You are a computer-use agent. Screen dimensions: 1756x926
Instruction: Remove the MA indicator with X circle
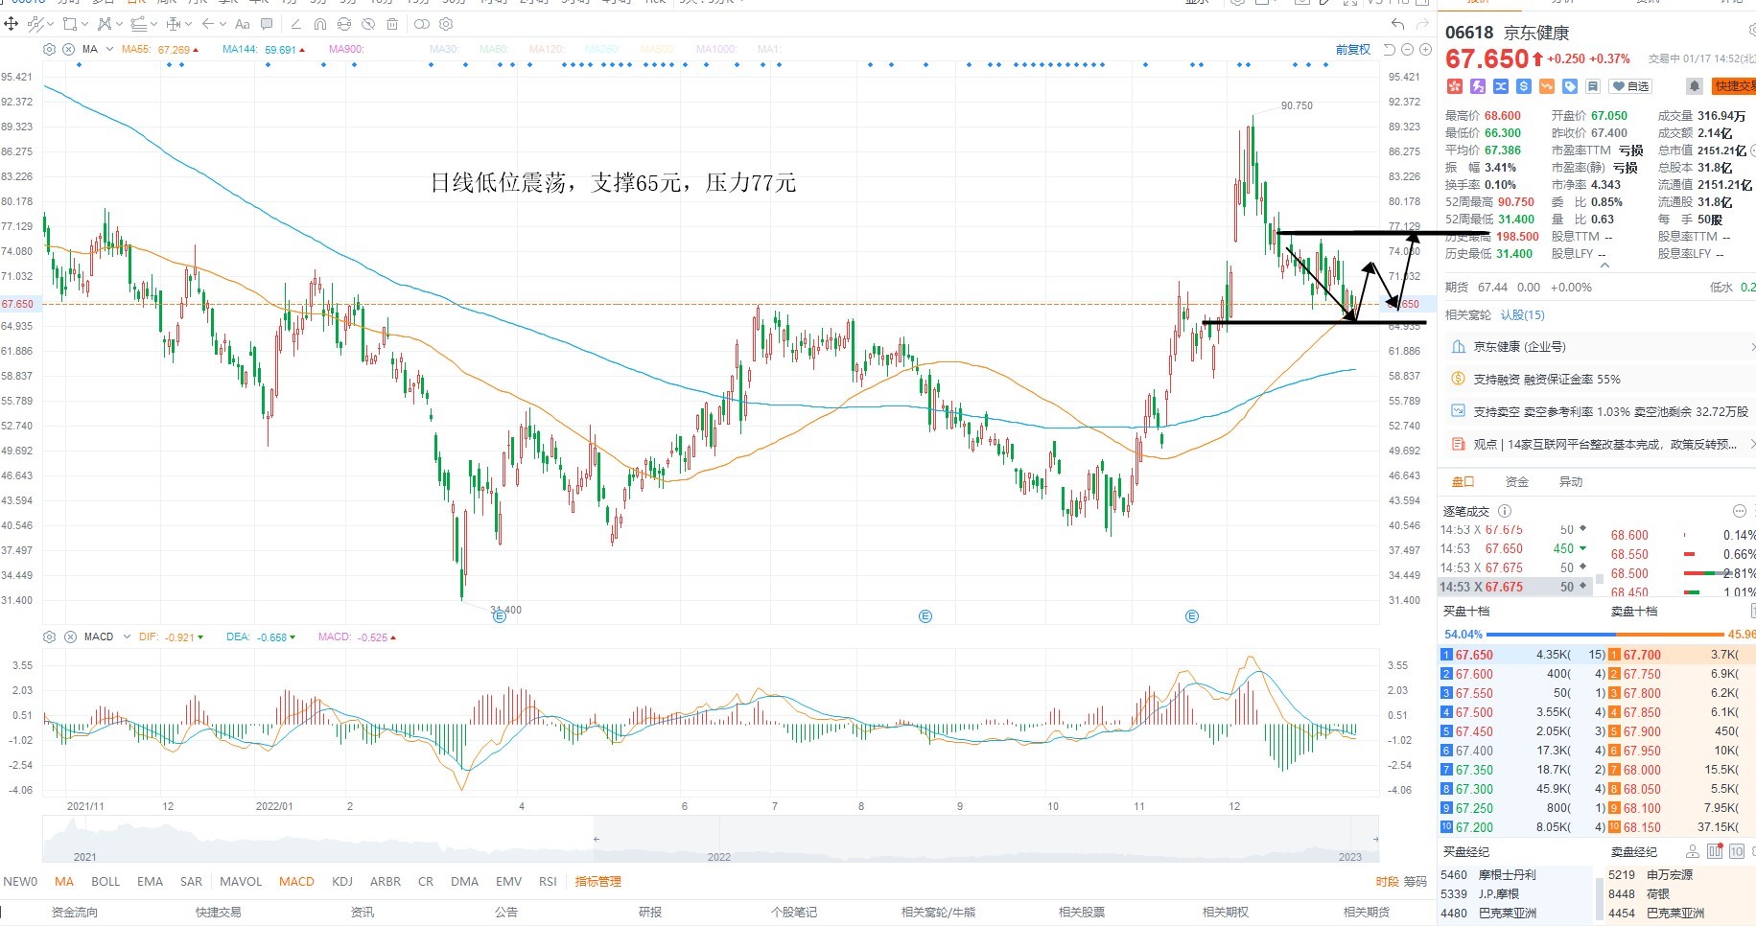coord(69,49)
